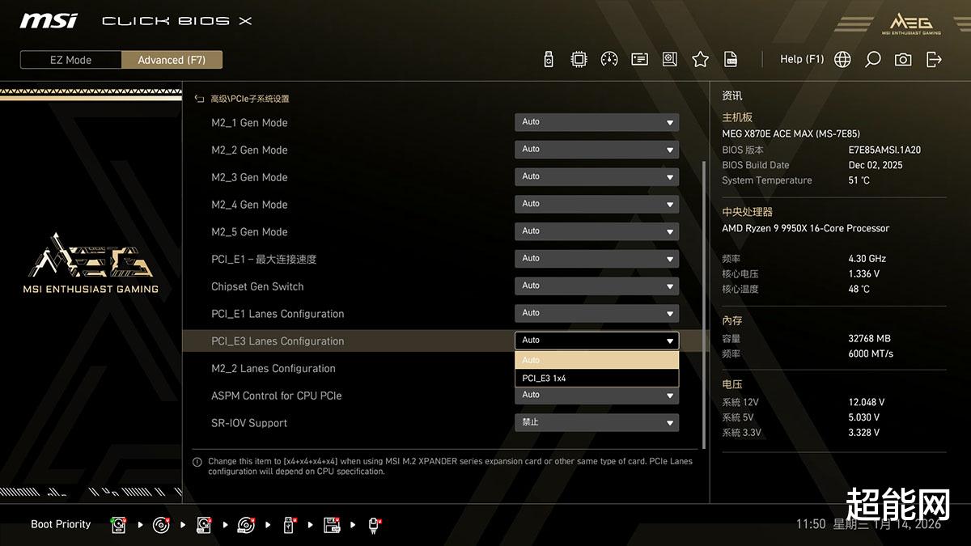This screenshot has width=971, height=546.
Task: Click the ID card icon in top toolbar
Action: pyautogui.click(x=640, y=59)
